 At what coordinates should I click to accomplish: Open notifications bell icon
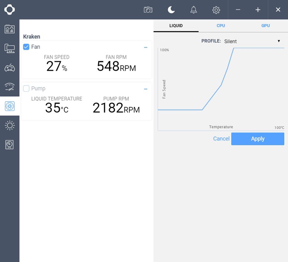[x=194, y=10]
